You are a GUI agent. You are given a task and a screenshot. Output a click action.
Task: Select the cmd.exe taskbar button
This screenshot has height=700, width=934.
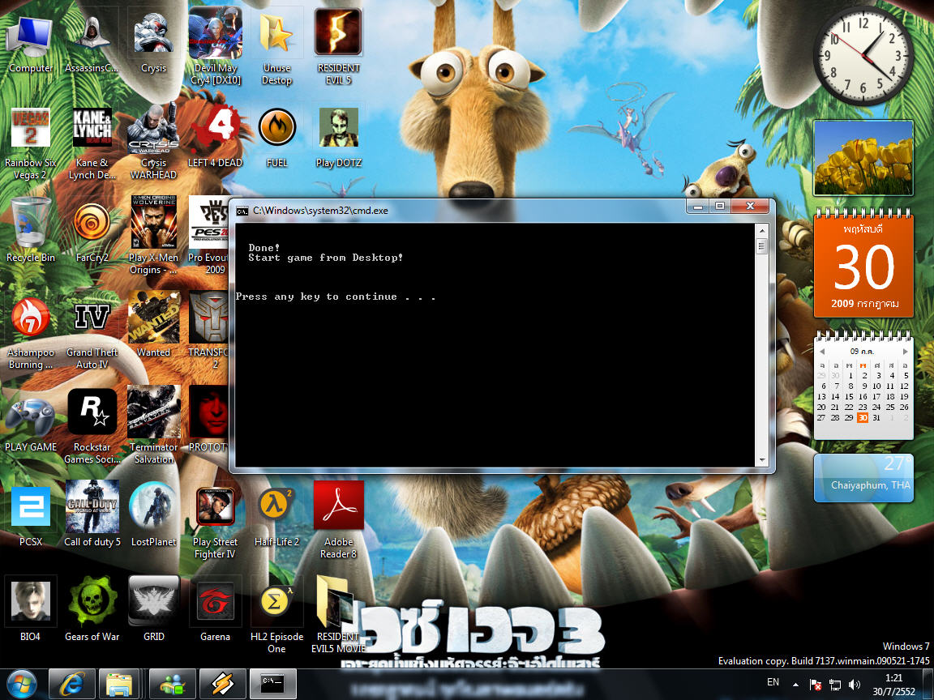[x=272, y=685]
